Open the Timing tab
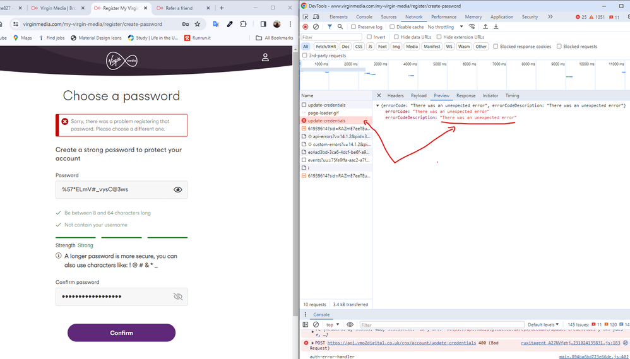This screenshot has height=359, width=630. pyautogui.click(x=513, y=95)
